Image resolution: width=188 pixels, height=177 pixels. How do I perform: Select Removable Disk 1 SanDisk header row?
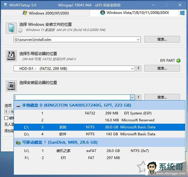click(x=100, y=142)
